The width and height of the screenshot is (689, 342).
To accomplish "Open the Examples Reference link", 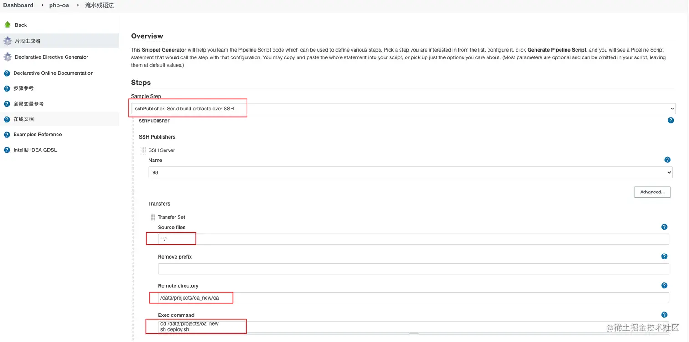I will tap(37, 135).
